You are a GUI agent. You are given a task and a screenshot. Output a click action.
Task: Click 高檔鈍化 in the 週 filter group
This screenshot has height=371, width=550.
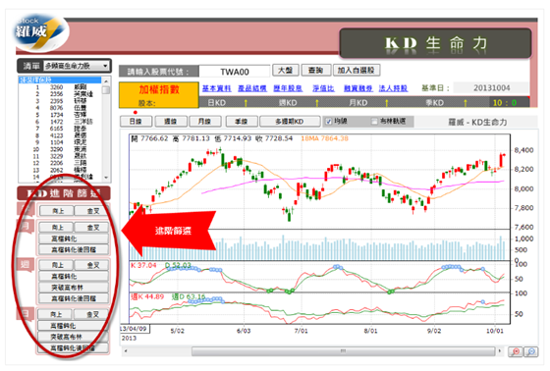(x=74, y=277)
